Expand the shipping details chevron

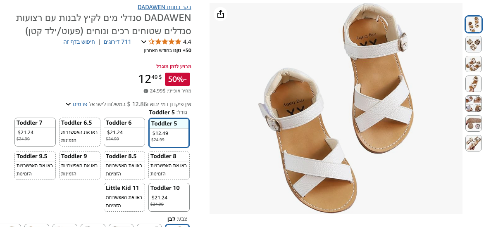68,104
